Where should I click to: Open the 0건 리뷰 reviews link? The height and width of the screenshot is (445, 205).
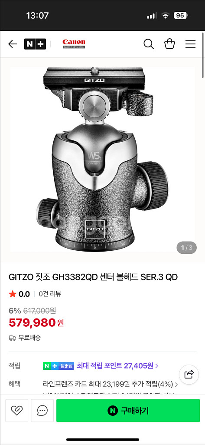(50, 294)
